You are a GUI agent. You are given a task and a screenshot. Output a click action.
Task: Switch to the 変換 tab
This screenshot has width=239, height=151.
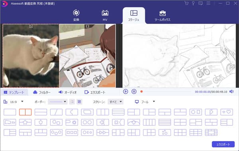click(x=76, y=15)
